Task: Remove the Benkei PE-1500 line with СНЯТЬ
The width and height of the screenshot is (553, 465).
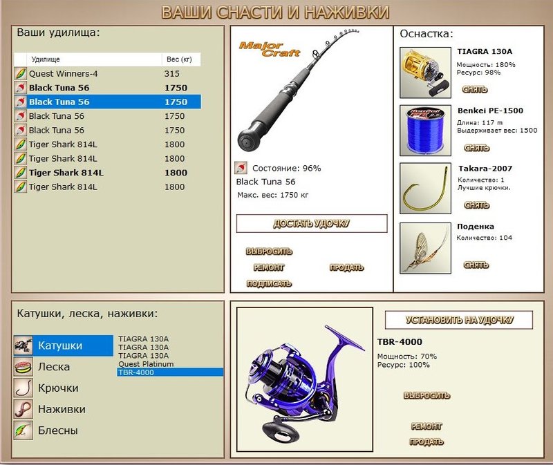Action: click(476, 148)
